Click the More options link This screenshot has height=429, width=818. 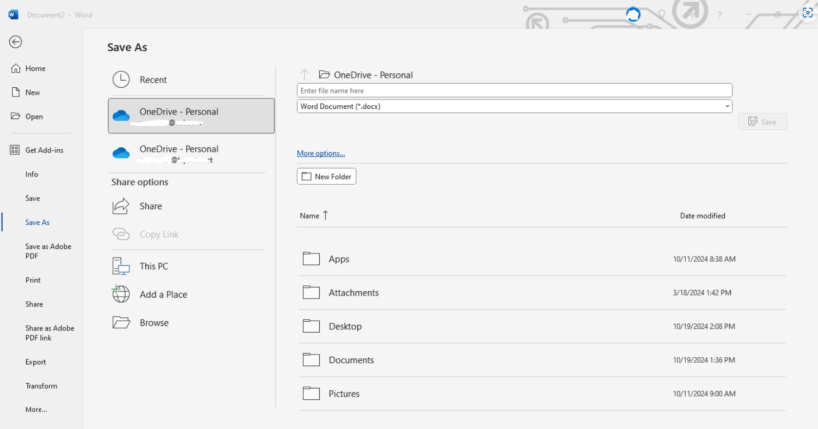click(321, 153)
